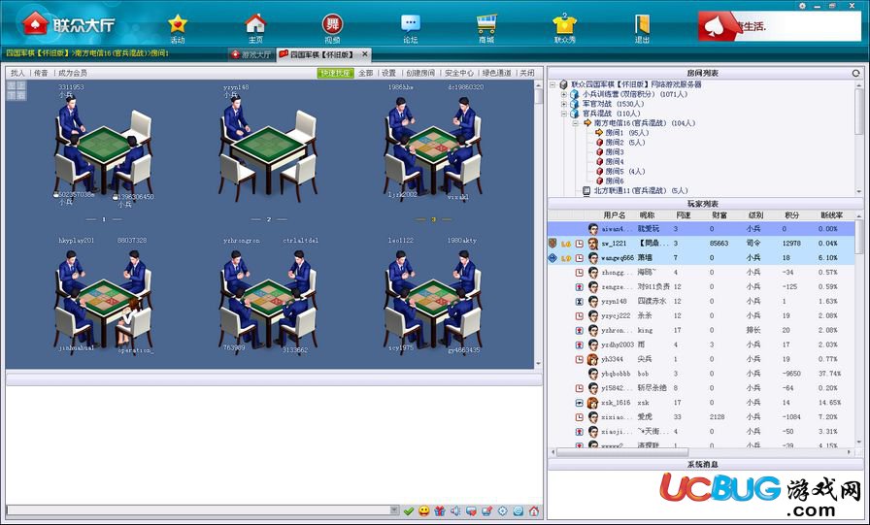Click player name yzyn148 at table 2
The height and width of the screenshot is (525, 870).
(x=236, y=87)
